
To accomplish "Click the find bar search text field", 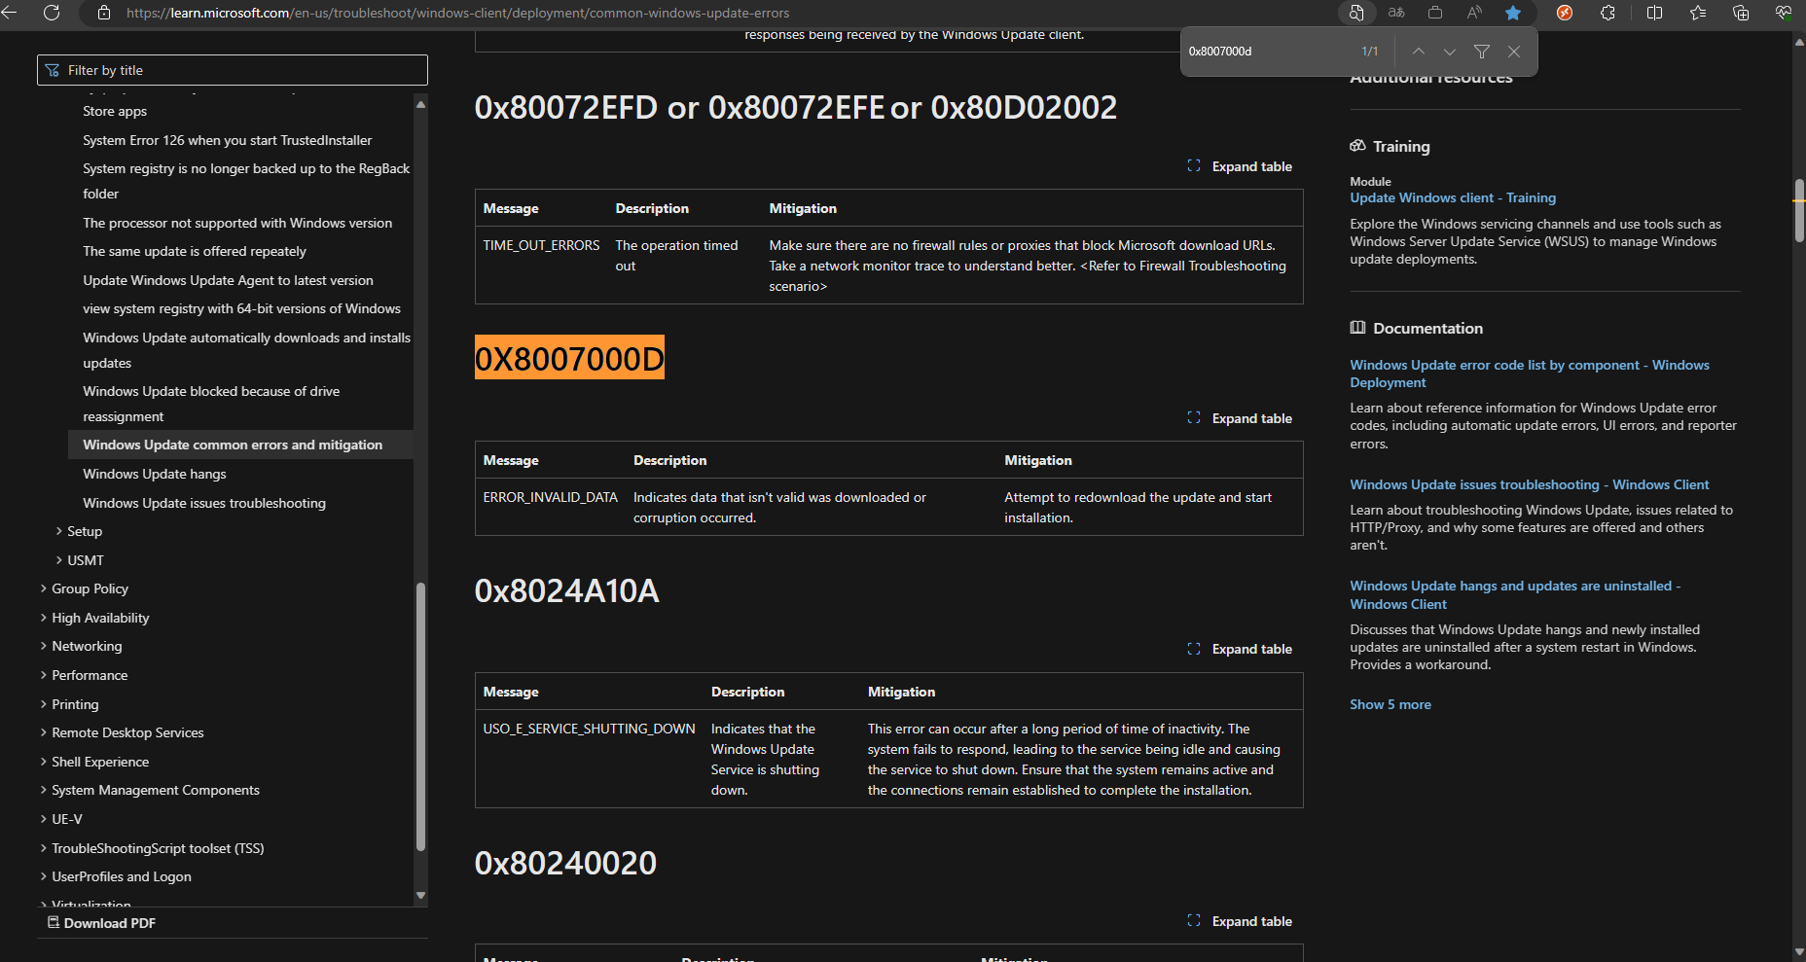I will click(1270, 52).
